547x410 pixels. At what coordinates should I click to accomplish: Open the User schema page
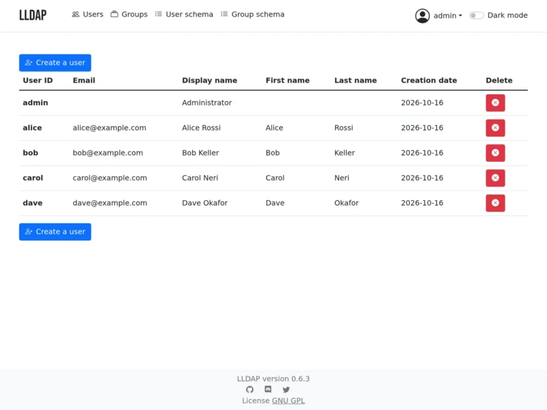(x=184, y=14)
